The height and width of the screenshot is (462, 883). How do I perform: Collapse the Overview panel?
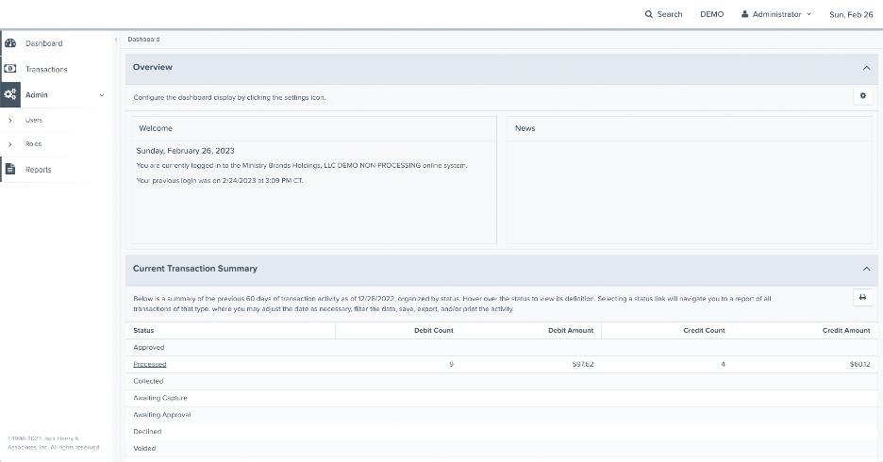[866, 68]
